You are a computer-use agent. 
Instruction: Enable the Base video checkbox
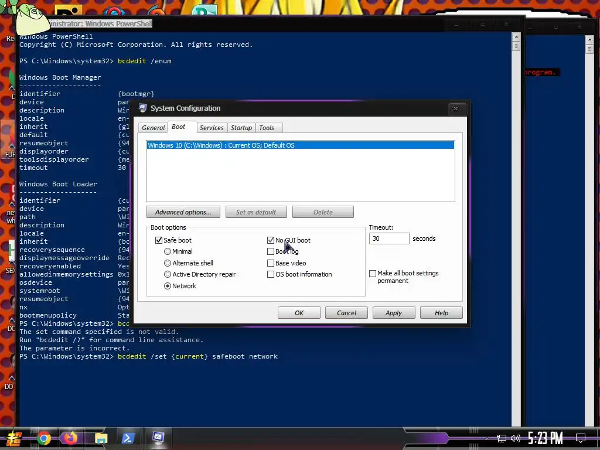point(271,263)
